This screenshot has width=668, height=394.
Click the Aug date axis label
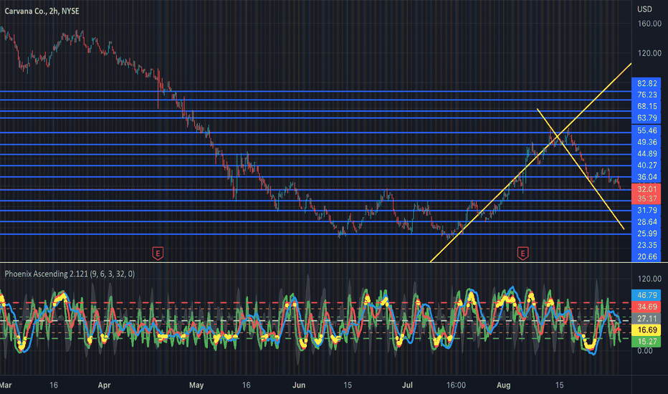click(504, 385)
